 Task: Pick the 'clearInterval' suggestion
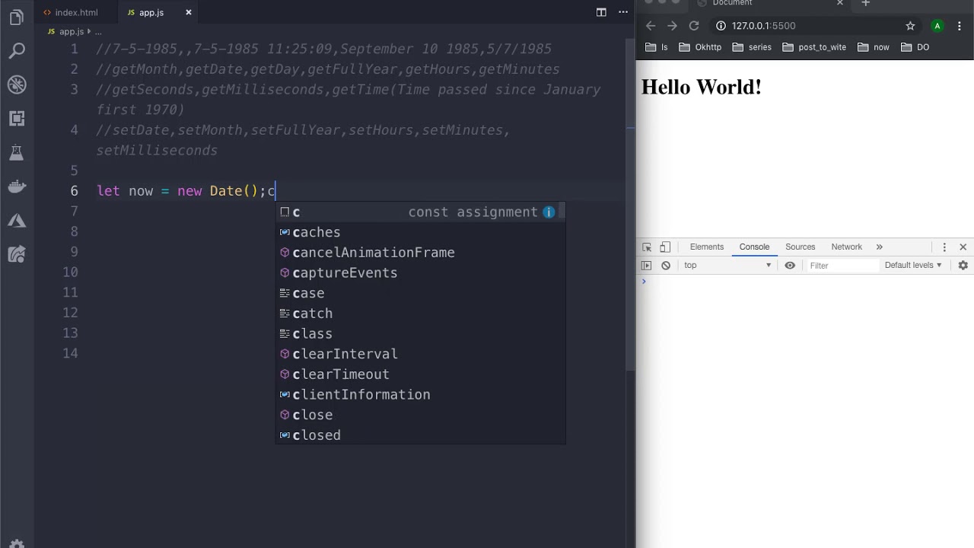[420, 354]
